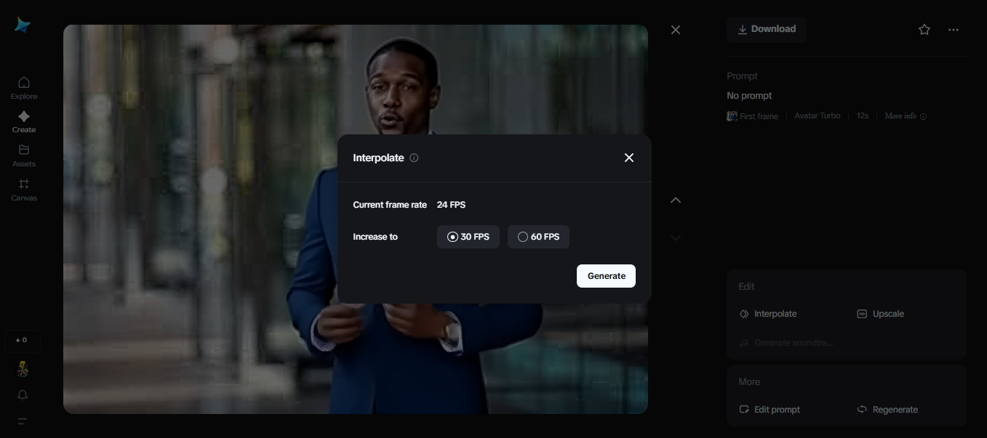Click Generate soundtrack option
The height and width of the screenshot is (438, 987).
(x=786, y=343)
